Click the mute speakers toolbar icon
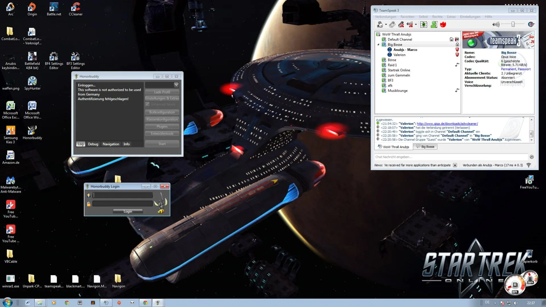The height and width of the screenshot is (307, 546). click(410, 25)
